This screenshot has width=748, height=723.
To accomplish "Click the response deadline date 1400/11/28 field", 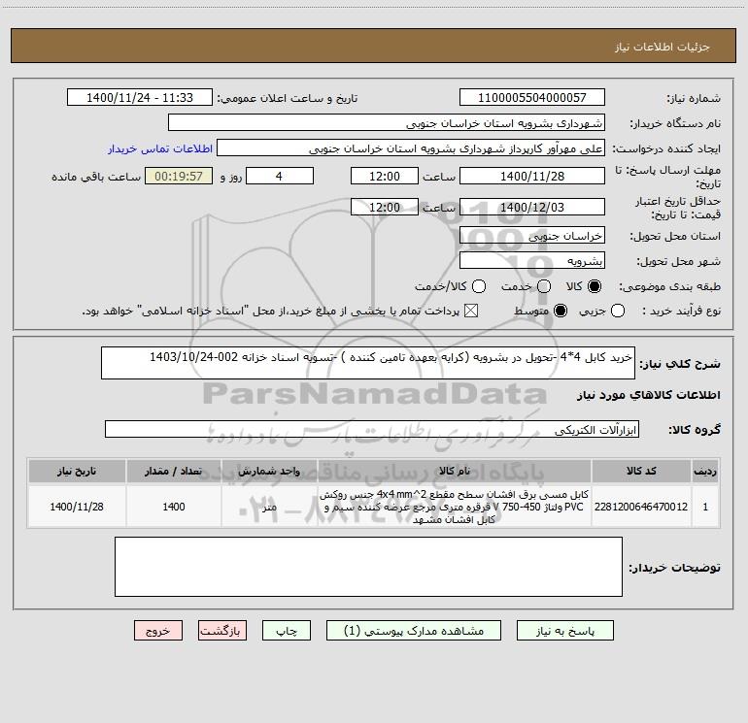I will point(532,176).
